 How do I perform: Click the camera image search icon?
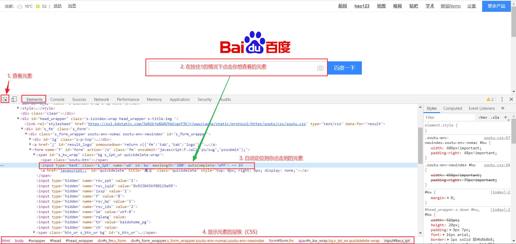click(x=320, y=68)
